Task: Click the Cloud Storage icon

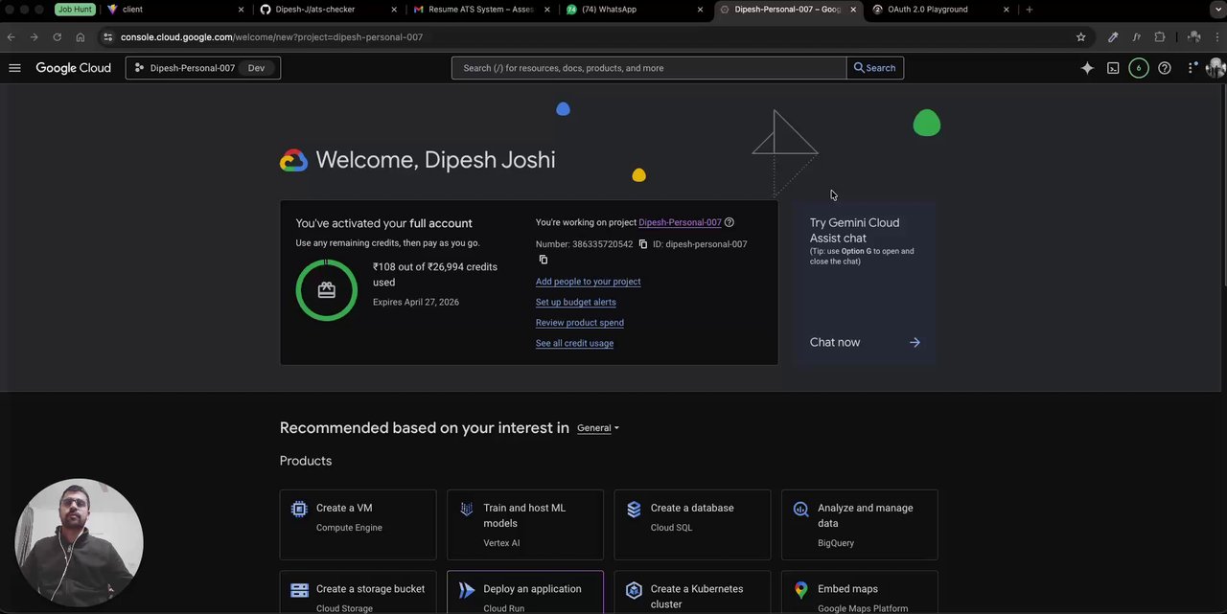Action: [299, 590]
